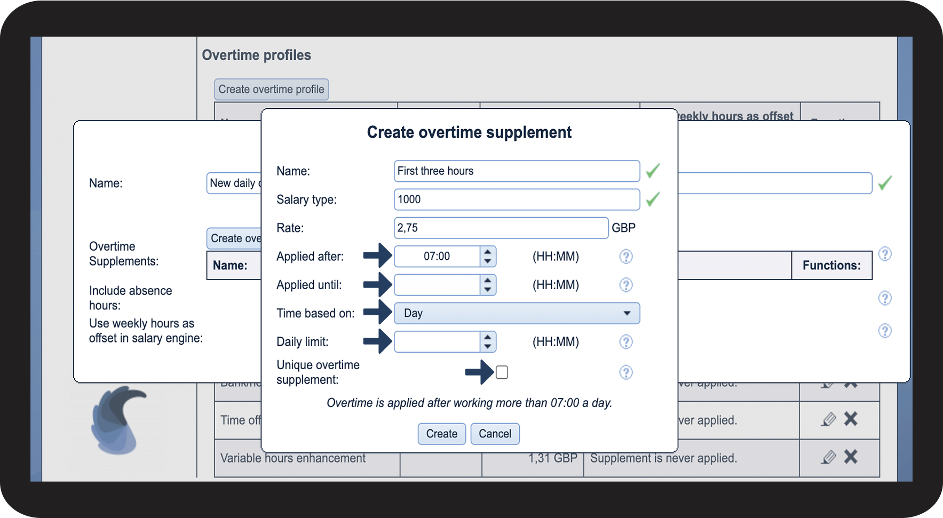This screenshot has width=943, height=518.
Task: Click help icon beside Functions column header
Action: (884, 254)
